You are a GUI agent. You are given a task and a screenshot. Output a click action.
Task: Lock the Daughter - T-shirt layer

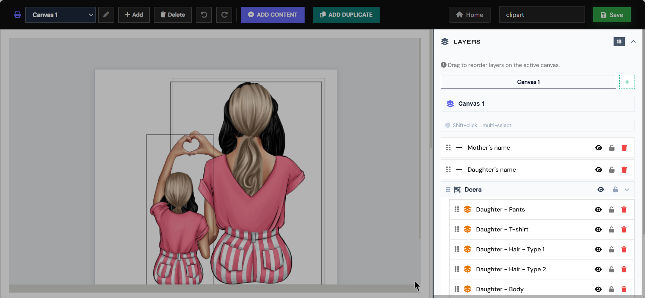[x=612, y=229]
